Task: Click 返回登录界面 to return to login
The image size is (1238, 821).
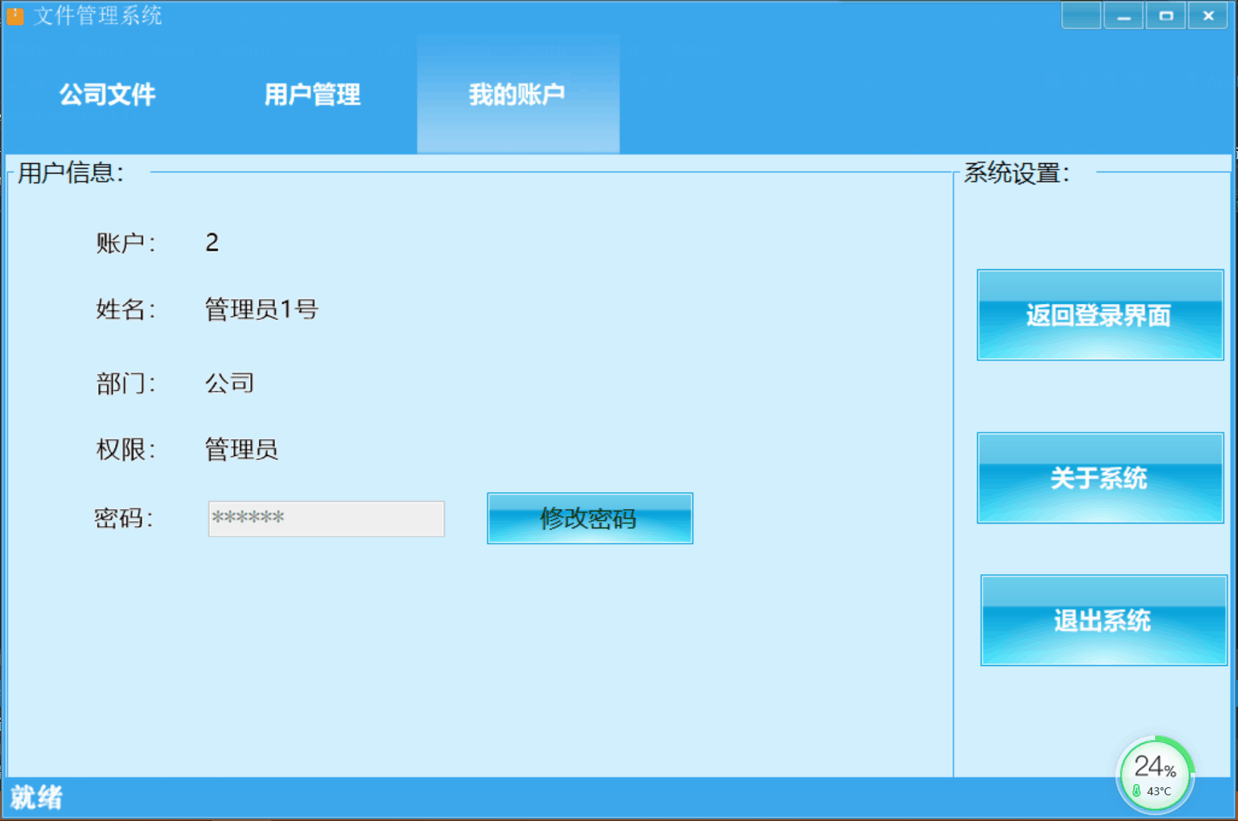Action: pos(1100,315)
